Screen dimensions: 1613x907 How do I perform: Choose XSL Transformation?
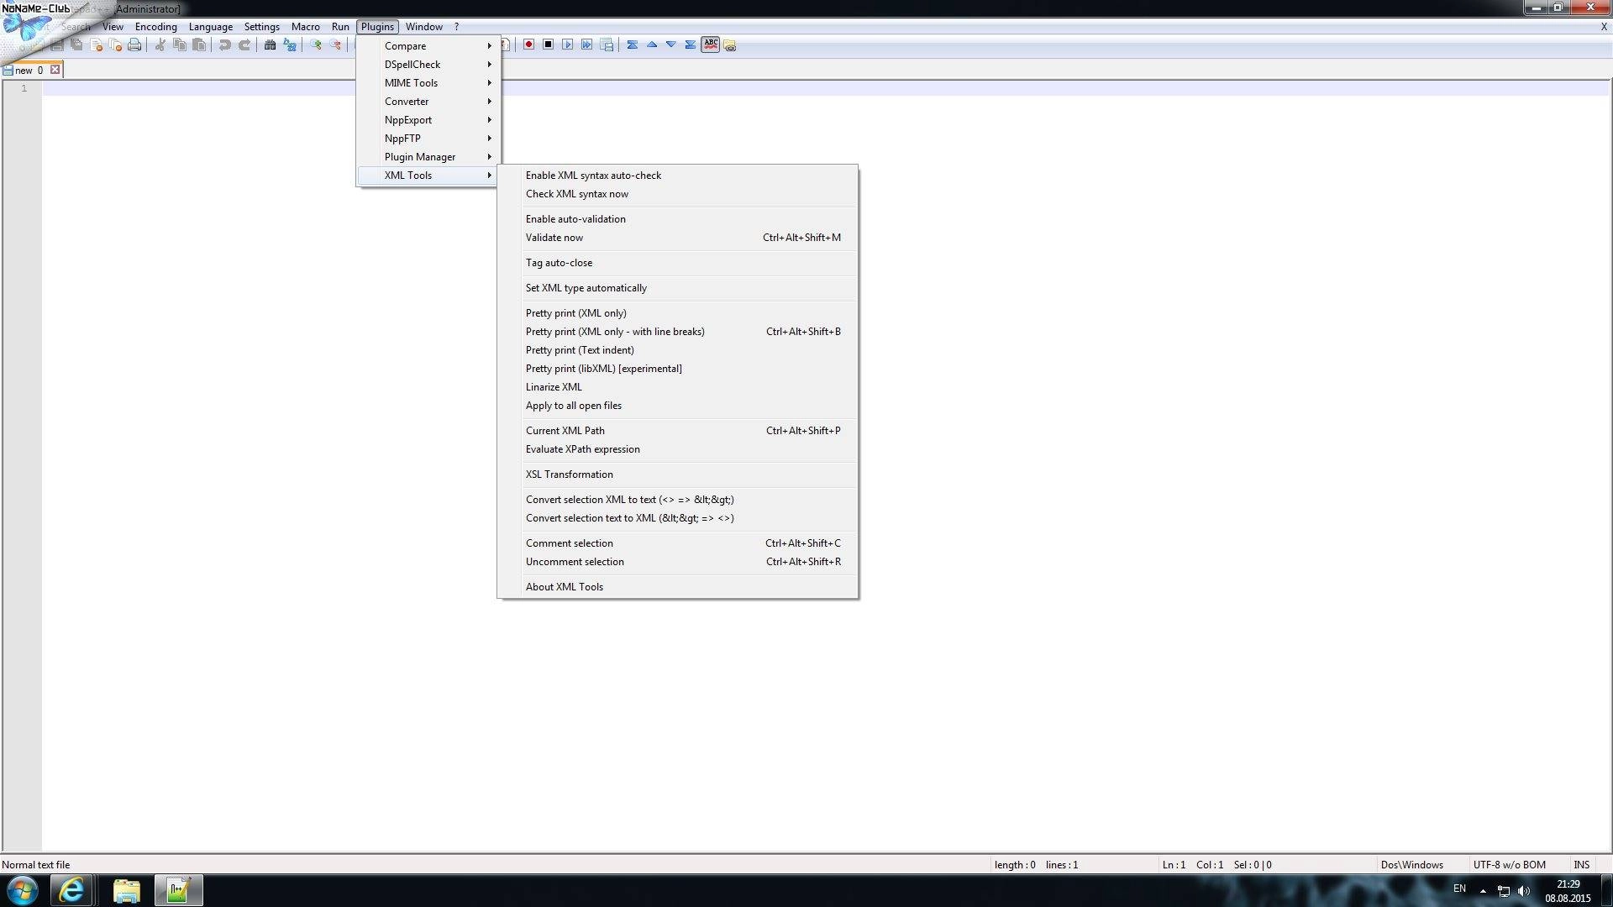click(x=677, y=474)
